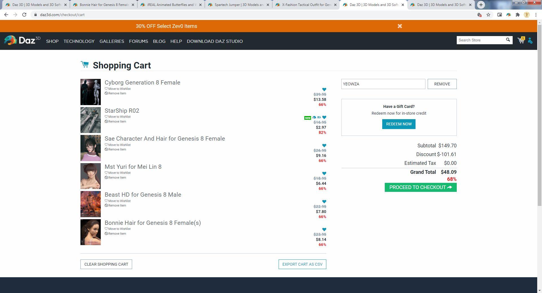Screen dimensions: 542x293
Task: Click the coupon code field containing YEOWZA
Action: (383, 84)
